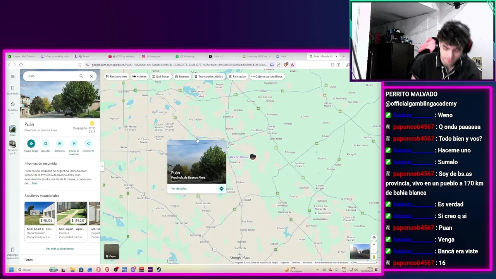The height and width of the screenshot is (279, 496).
Task: Select Cajeros automáticos category chip
Action: point(267,76)
